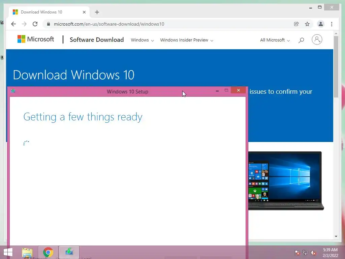Screen dimensions: 345x259
Task: Minimize the Chrome window
Action: [x=310, y=7]
